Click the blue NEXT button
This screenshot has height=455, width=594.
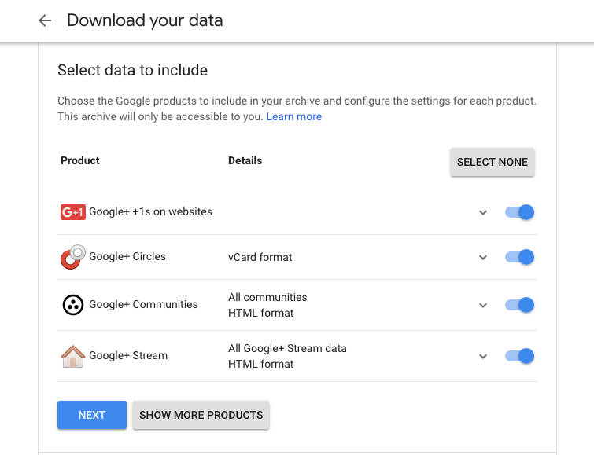(x=92, y=415)
